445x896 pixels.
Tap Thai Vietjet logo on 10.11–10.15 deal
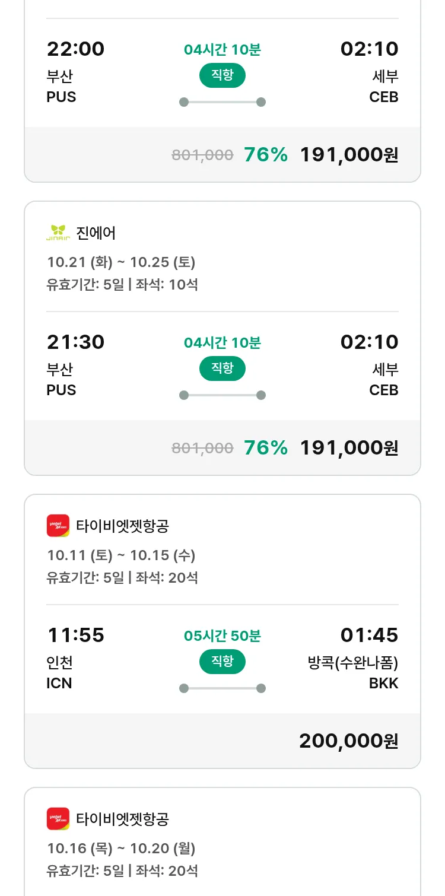click(58, 526)
